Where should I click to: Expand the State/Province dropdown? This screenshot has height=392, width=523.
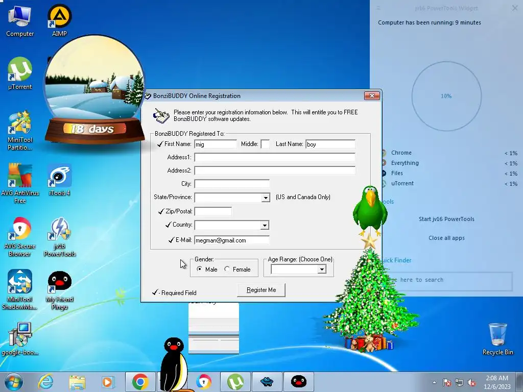point(266,198)
